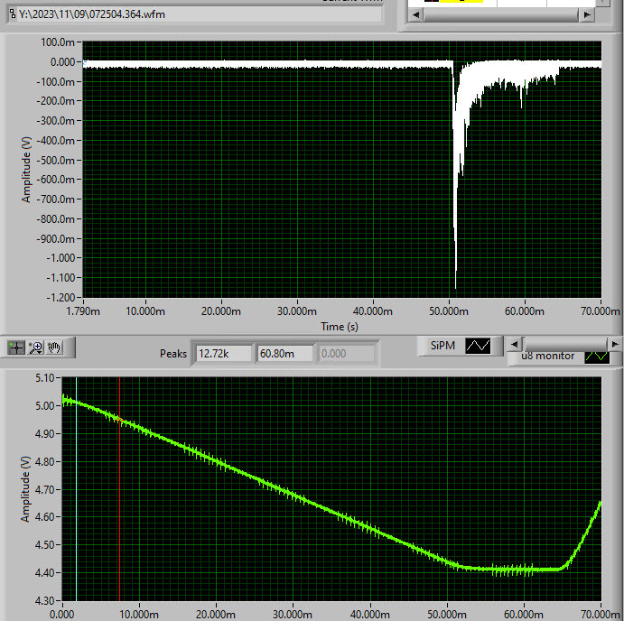
Task: Click the Peaks 12.72k value field
Action: pos(224,354)
